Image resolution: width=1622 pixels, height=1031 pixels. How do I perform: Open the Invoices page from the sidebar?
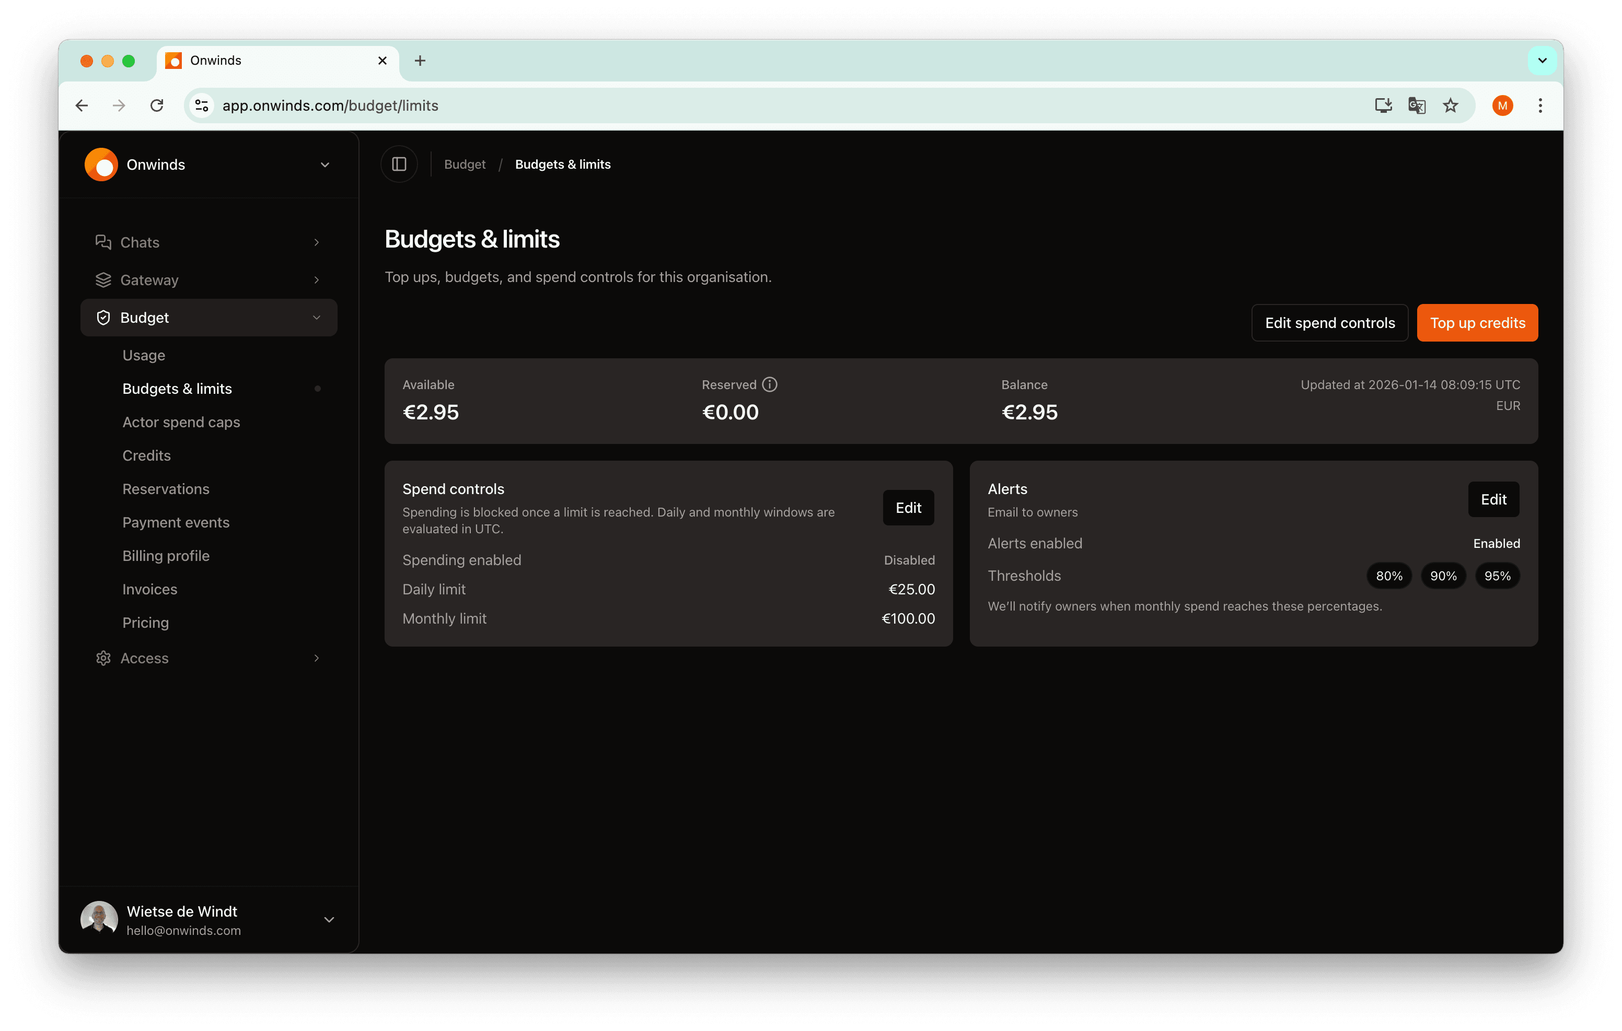point(149,589)
